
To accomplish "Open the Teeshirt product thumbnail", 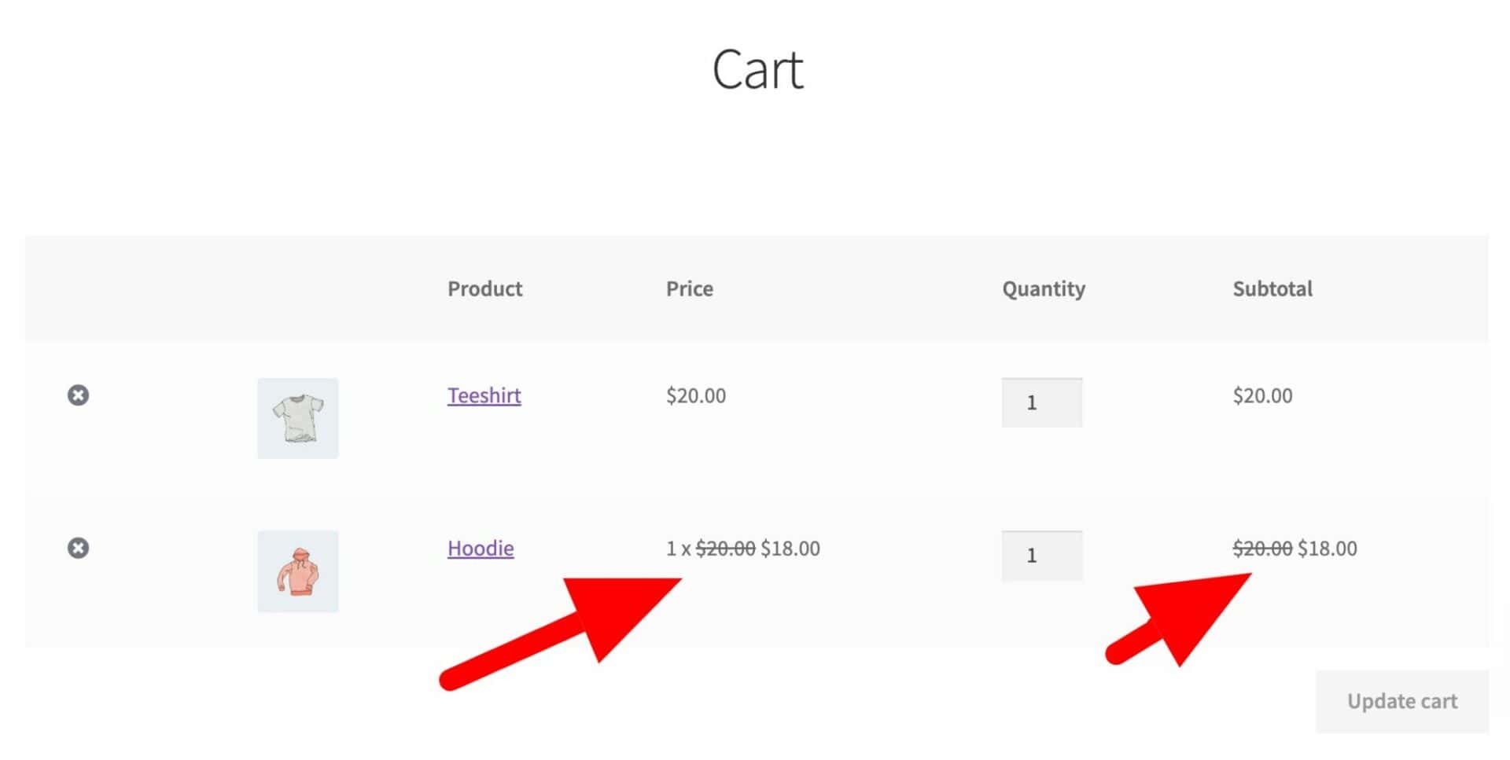I will (x=297, y=418).
